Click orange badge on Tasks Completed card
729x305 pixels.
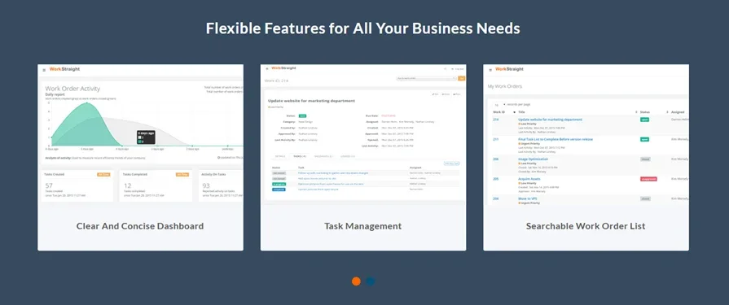pyautogui.click(x=182, y=175)
